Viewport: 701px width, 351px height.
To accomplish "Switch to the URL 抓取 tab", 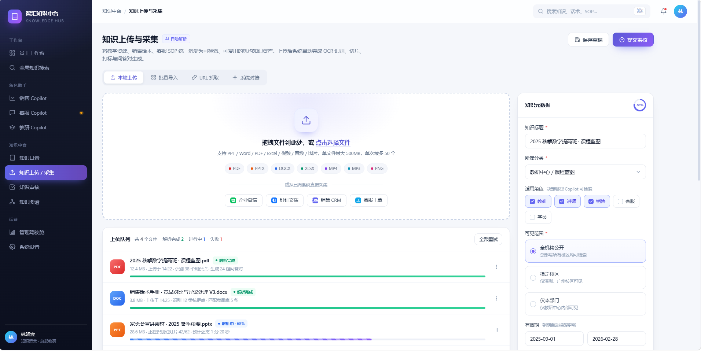I will (x=205, y=78).
